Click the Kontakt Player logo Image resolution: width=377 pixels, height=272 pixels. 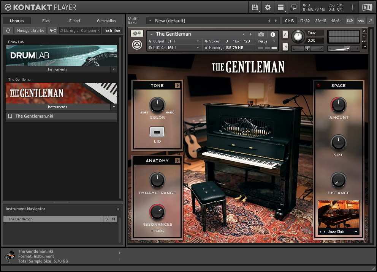point(40,8)
